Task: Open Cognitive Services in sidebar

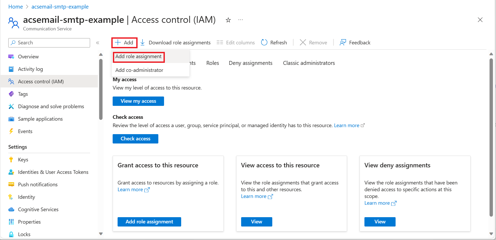Action: (38, 209)
